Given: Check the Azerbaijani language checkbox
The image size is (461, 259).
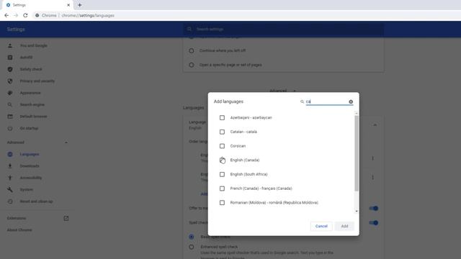Looking at the screenshot, I should point(222,118).
